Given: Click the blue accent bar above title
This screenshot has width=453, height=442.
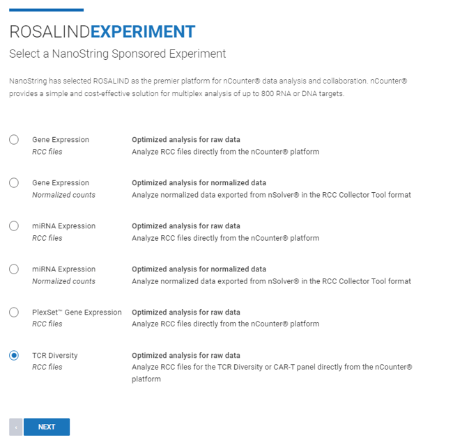Looking at the screenshot, I should click(46, 10).
